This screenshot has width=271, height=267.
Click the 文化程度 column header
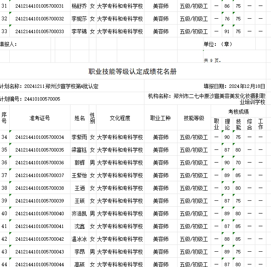120,118
